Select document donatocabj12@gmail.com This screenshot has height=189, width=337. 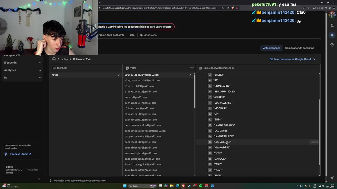(140, 142)
